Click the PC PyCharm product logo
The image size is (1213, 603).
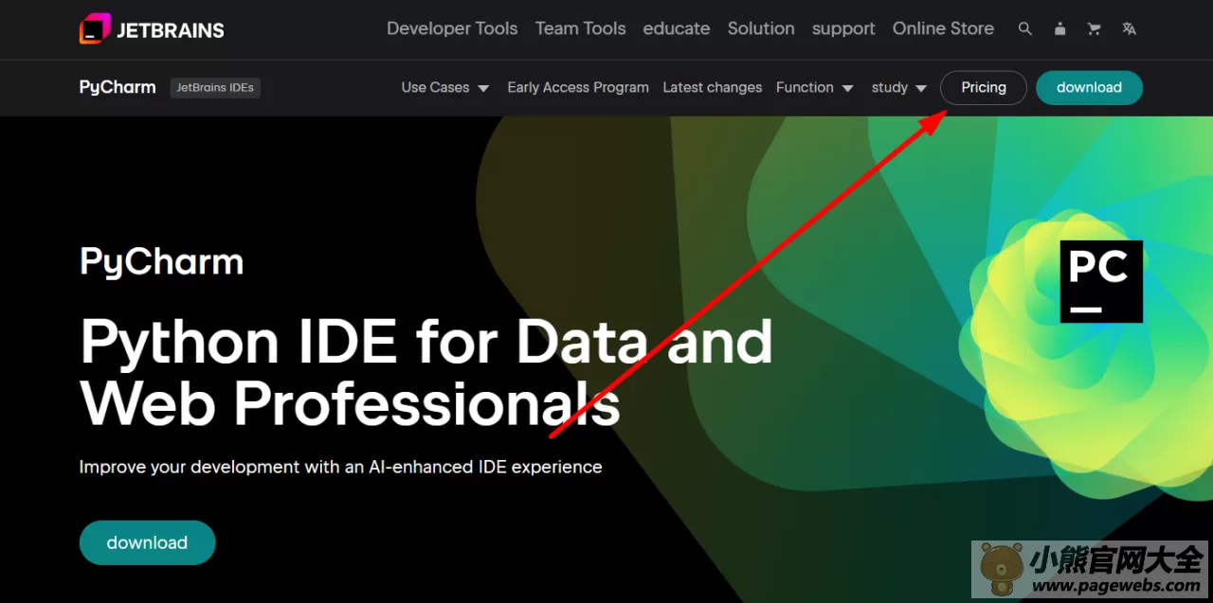click(x=1101, y=281)
